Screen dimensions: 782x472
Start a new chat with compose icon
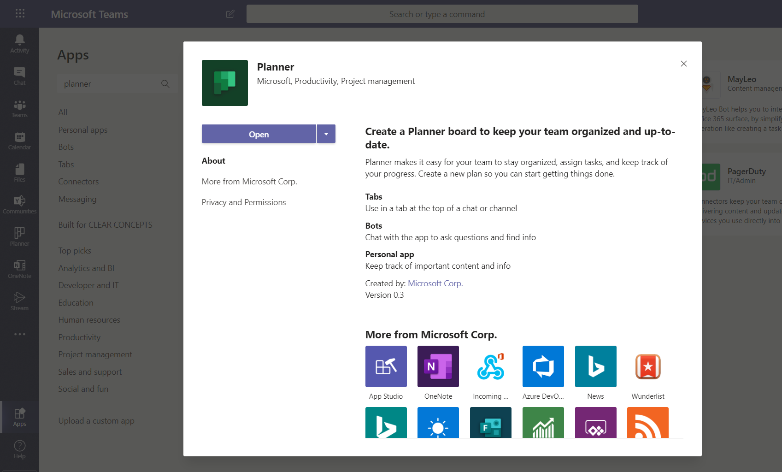coord(230,14)
